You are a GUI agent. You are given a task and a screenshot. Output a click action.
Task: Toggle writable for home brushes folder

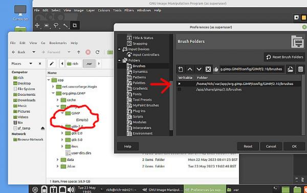point(179,84)
